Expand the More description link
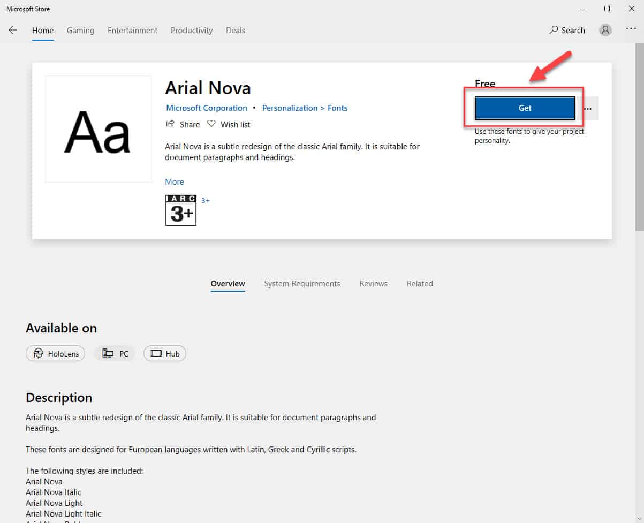Screen dimensions: 644x523 coord(175,182)
